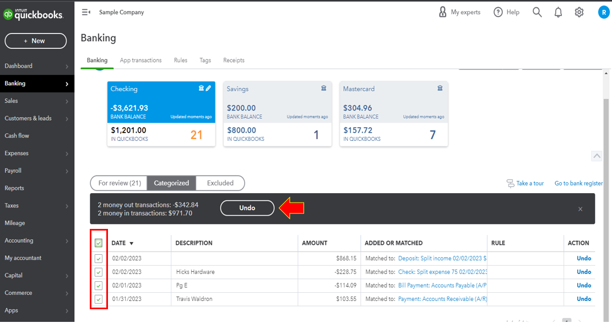Uncheck the Travis Waldron row checkbox
Image resolution: width=612 pixels, height=323 pixels.
(x=99, y=299)
